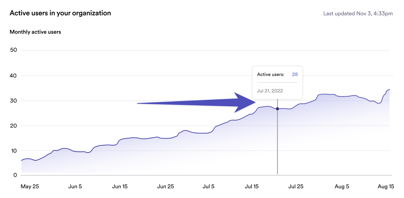
Task: Click the 'Last updated Nov 3, 4:33pm' text
Action: click(358, 14)
